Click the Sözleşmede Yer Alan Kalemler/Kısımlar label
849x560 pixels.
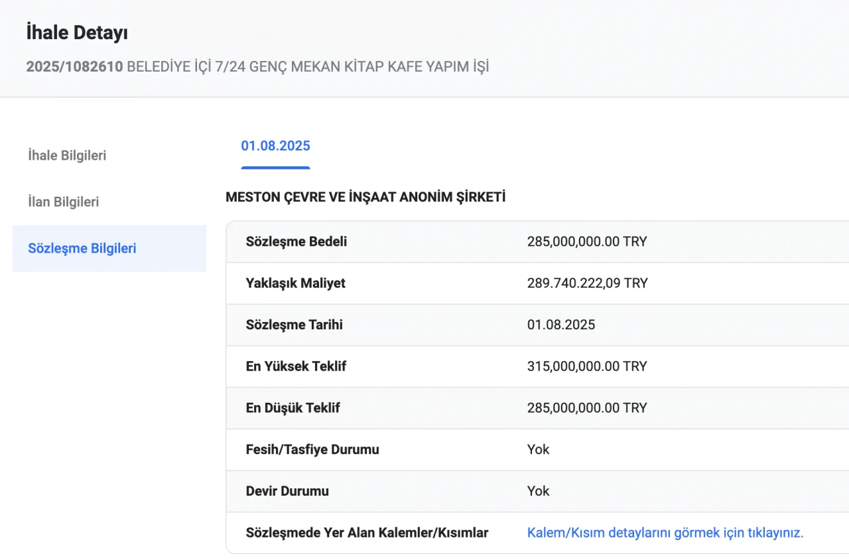pyautogui.click(x=367, y=533)
